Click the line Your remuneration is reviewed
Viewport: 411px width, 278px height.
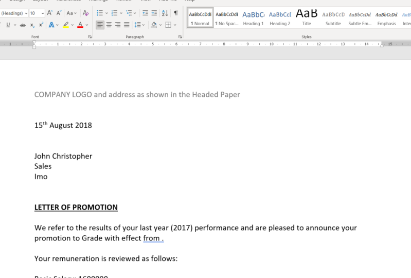click(x=106, y=258)
